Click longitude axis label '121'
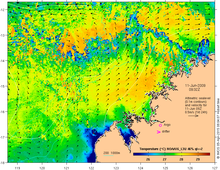220x170 pixels. (x=67, y=168)
